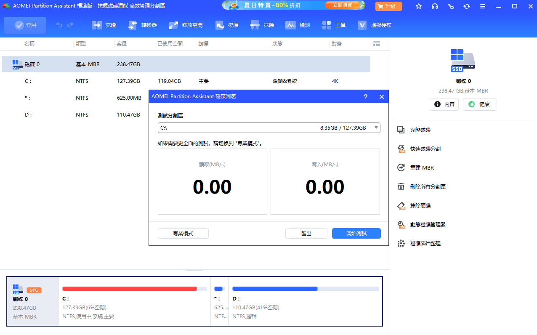This screenshot has width=537, height=335.
Task: Open the Converter (轉換器) tool
Action: (142, 25)
